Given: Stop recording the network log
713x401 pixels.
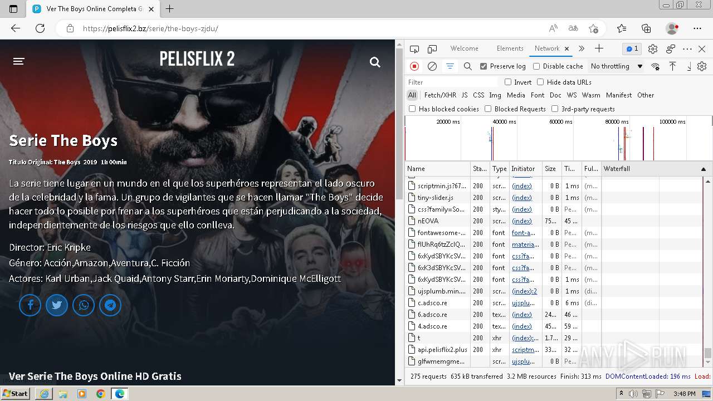Looking at the screenshot, I should tap(414, 66).
